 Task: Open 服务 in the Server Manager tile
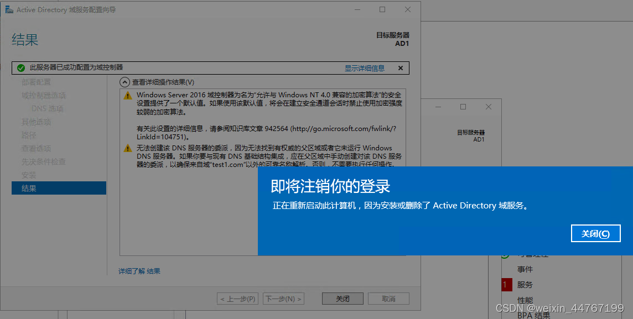point(525,285)
